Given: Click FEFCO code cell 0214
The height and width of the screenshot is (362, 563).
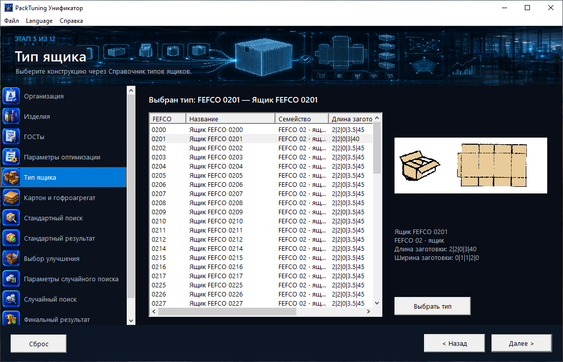Looking at the screenshot, I should point(159,248).
